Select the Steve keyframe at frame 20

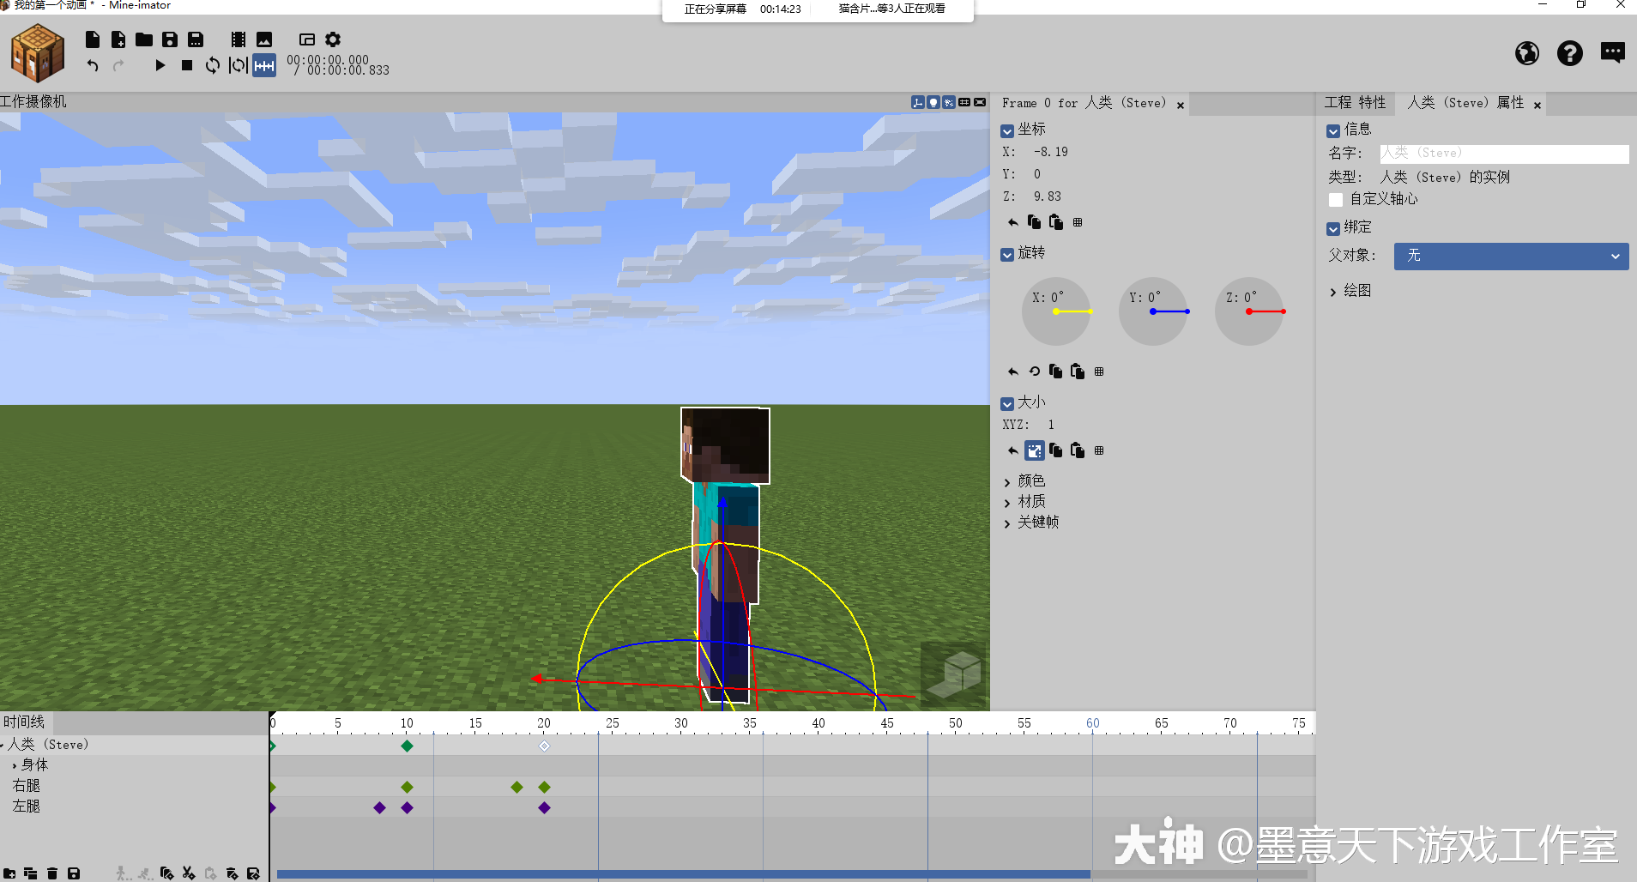(x=544, y=746)
